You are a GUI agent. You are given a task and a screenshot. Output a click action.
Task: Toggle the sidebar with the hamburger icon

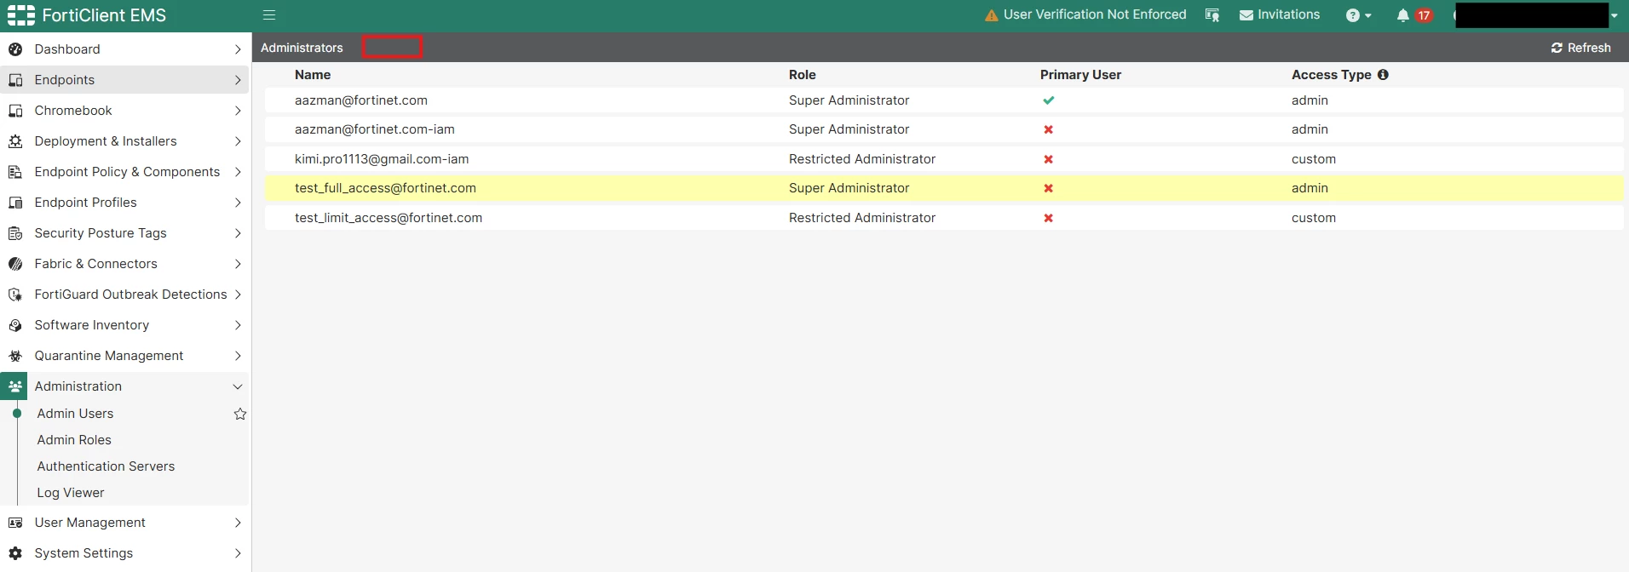tap(269, 14)
